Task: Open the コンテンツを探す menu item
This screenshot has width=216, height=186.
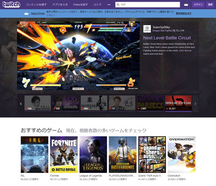Action: click(x=36, y=5)
